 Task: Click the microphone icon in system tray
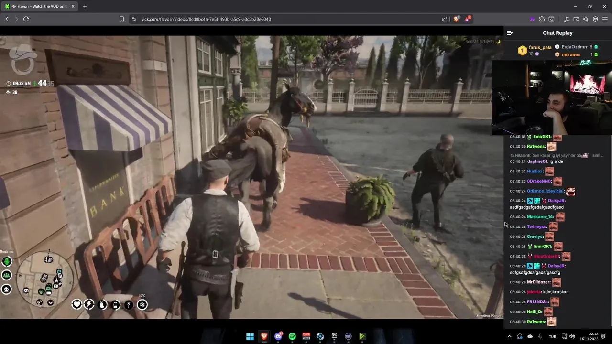540,336
